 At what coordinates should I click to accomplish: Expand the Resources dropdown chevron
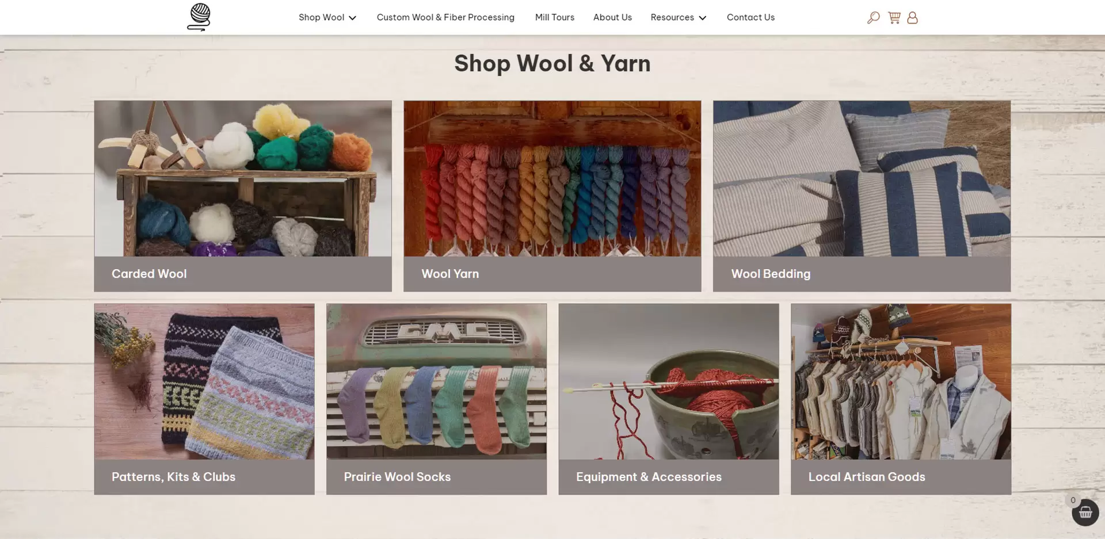click(x=702, y=18)
